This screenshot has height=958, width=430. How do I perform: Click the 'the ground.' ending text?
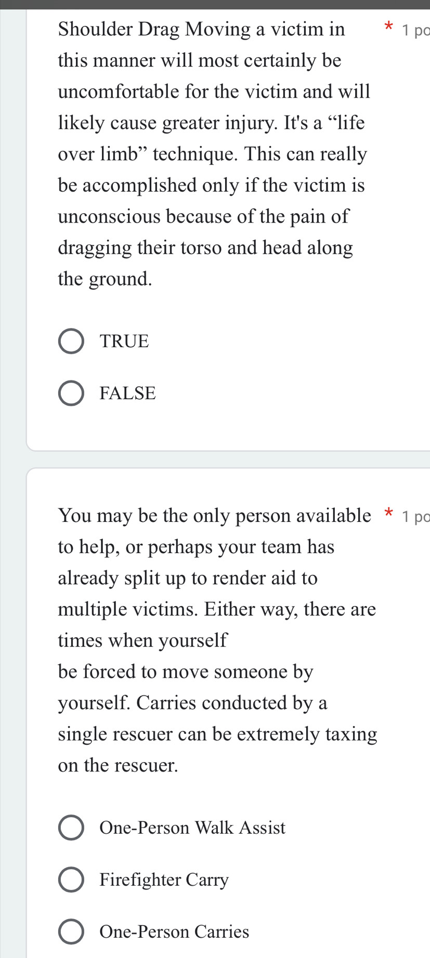point(106,279)
